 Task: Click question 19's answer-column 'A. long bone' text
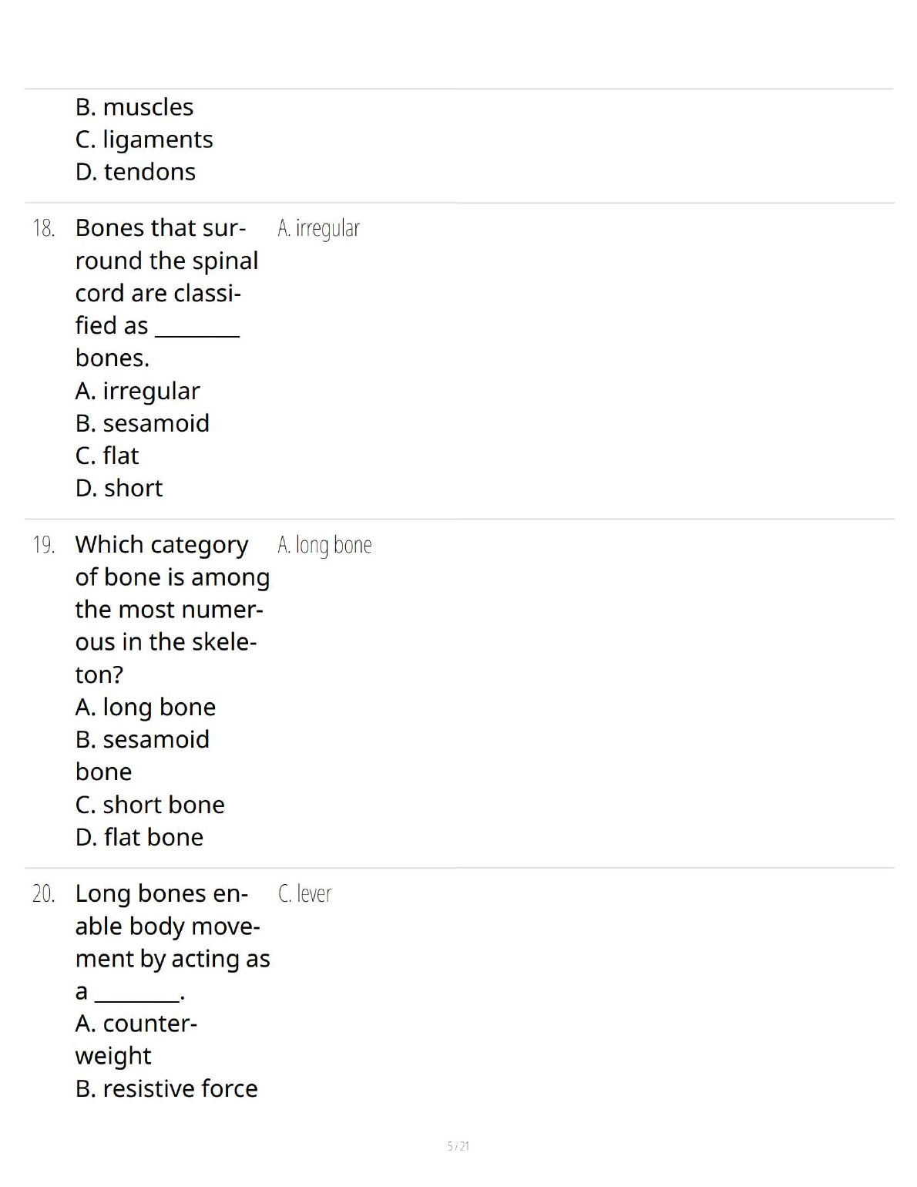(x=324, y=545)
